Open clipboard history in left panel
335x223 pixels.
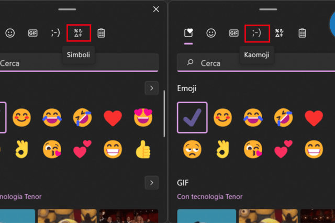click(101, 33)
